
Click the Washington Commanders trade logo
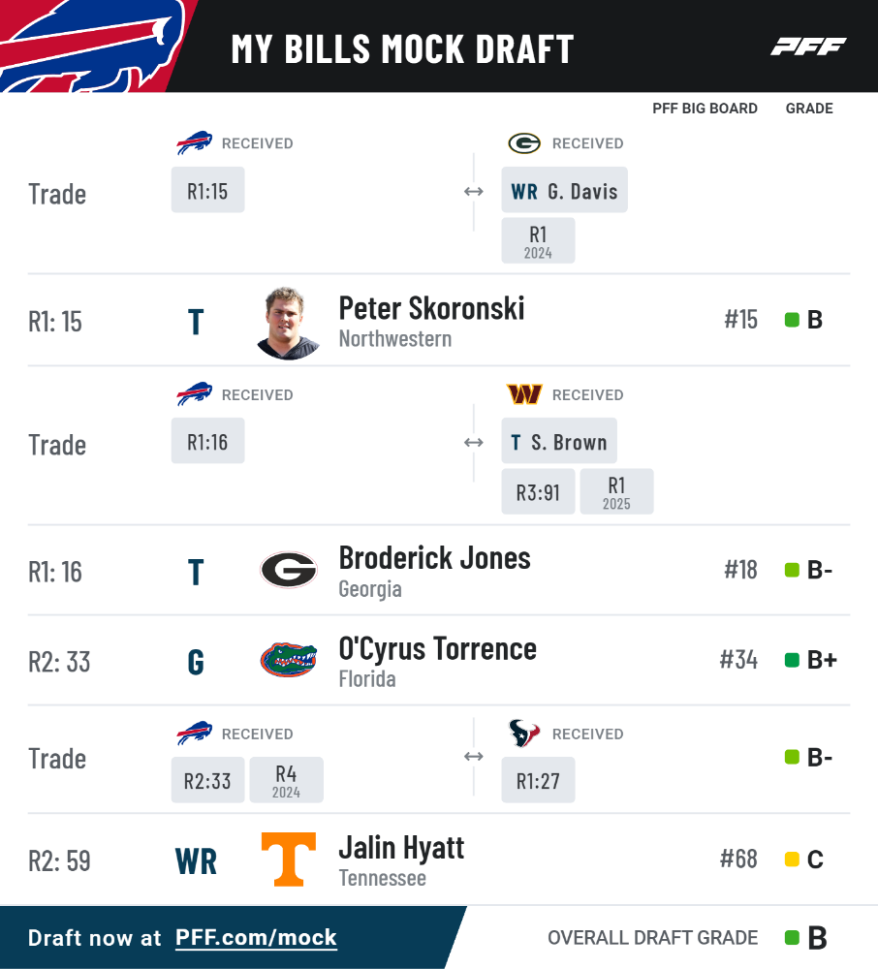[x=524, y=394]
